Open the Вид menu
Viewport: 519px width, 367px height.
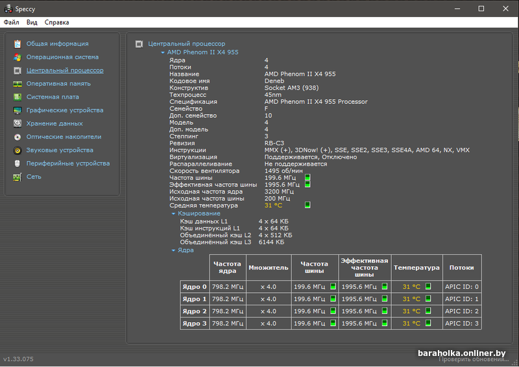(32, 22)
